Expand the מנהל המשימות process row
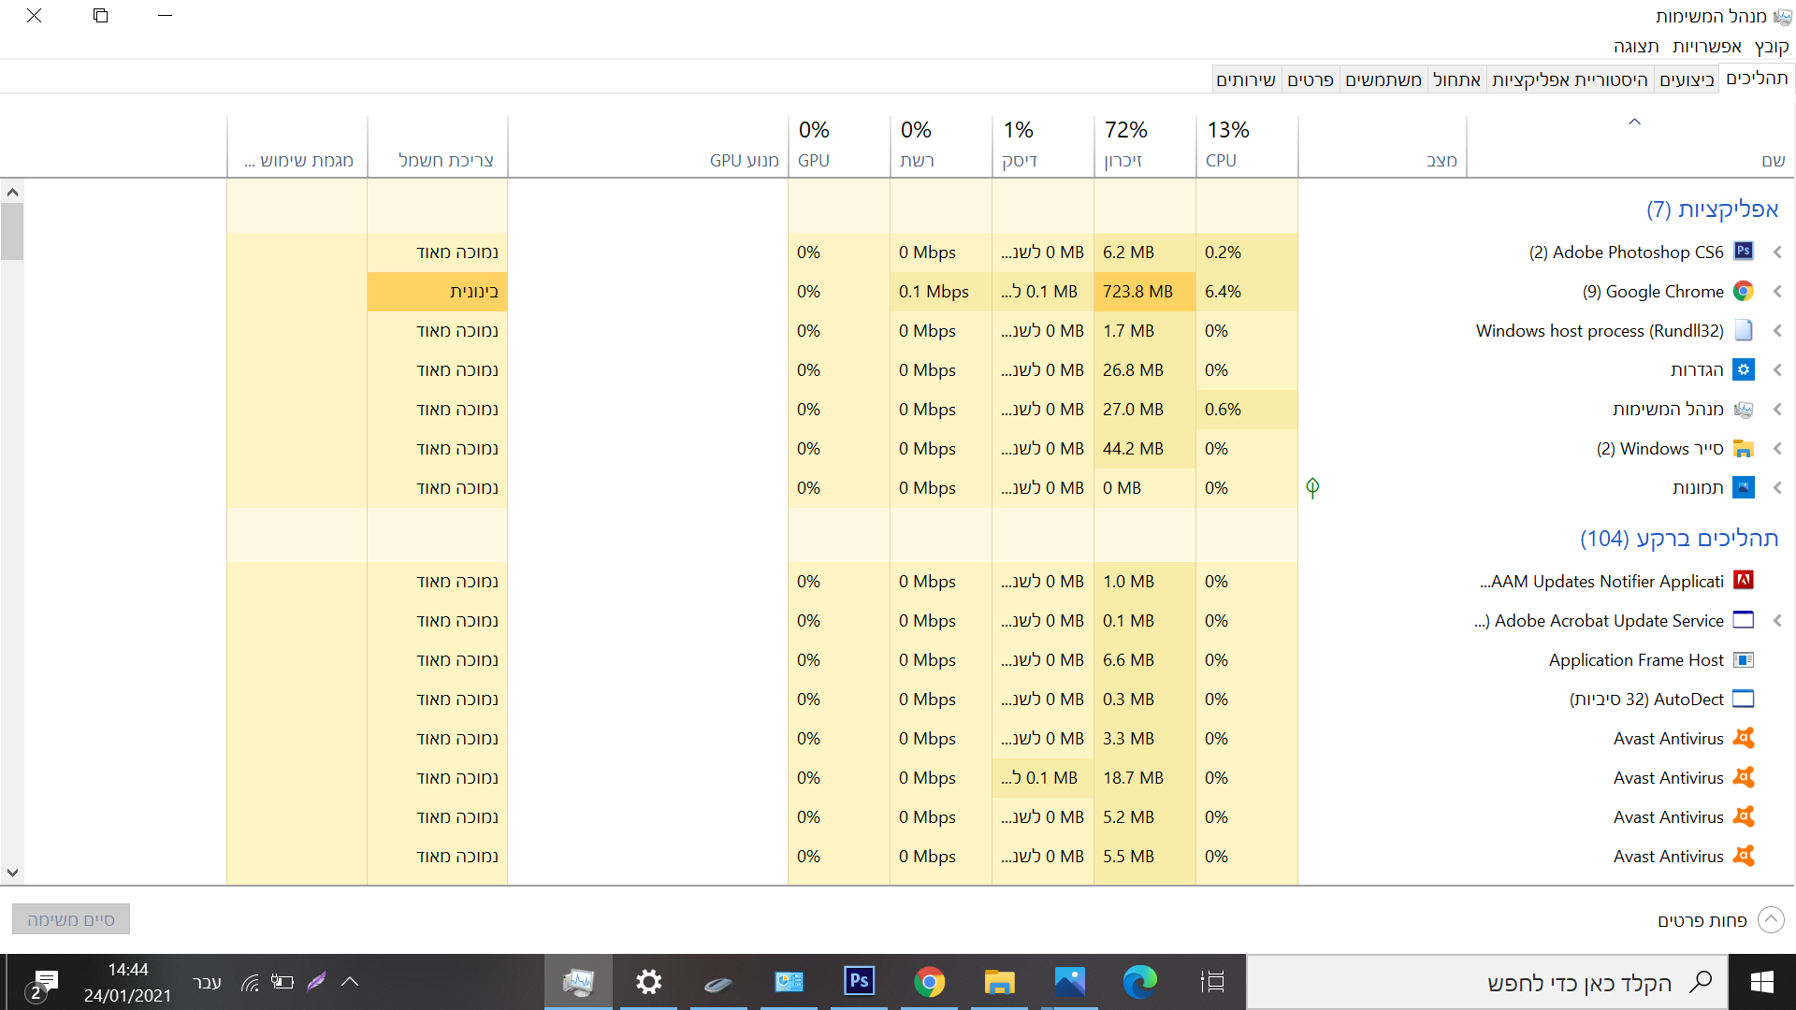This screenshot has width=1796, height=1010. tap(1777, 409)
